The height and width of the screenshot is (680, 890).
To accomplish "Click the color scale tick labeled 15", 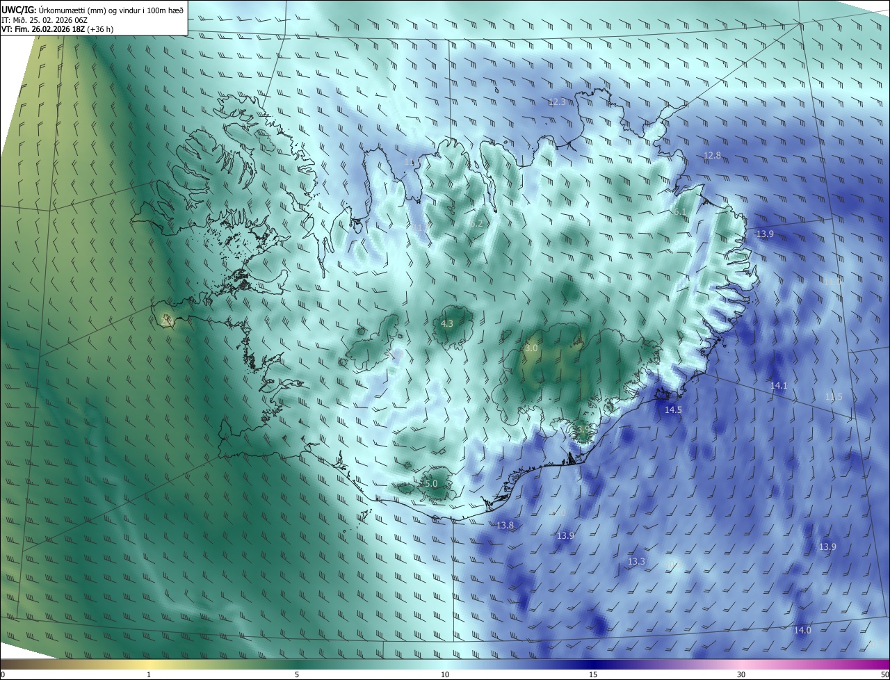I will point(593,674).
